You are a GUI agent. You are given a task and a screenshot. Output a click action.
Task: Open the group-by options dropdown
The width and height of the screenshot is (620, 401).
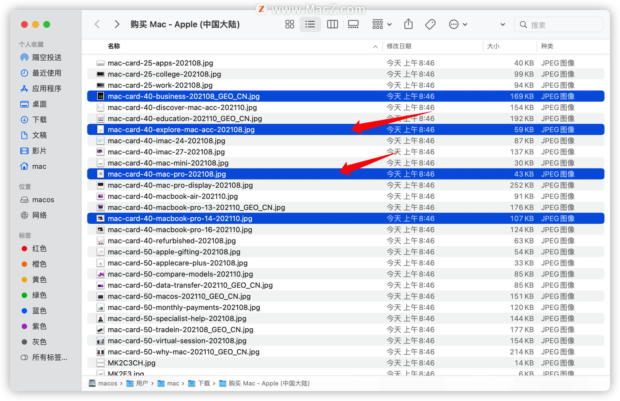[382, 24]
